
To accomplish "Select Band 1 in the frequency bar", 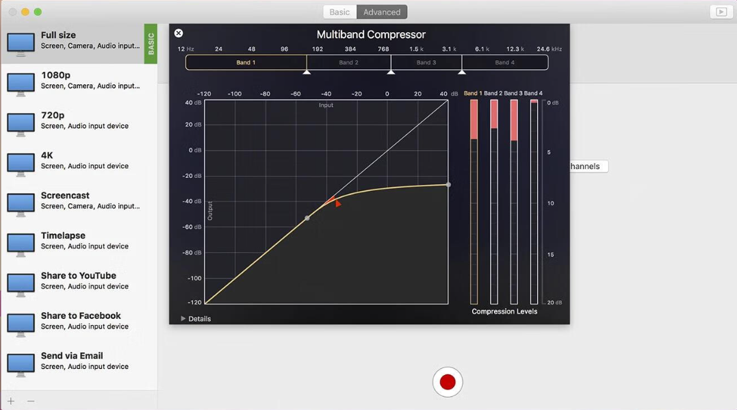I will click(x=246, y=62).
